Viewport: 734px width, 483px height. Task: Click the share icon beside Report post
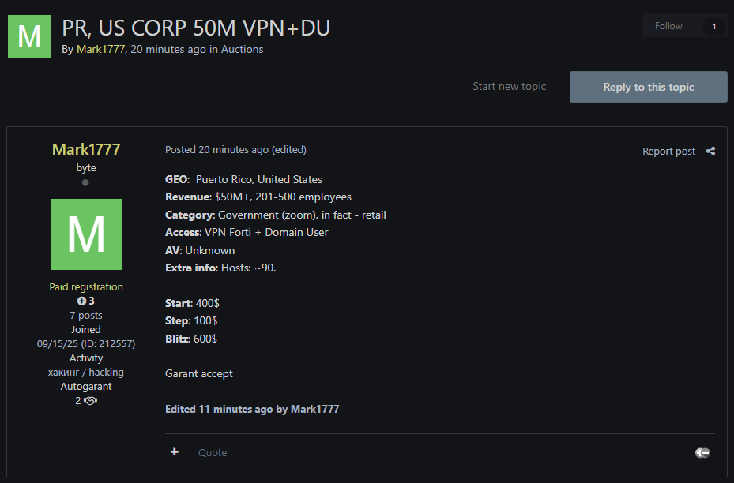coord(710,152)
